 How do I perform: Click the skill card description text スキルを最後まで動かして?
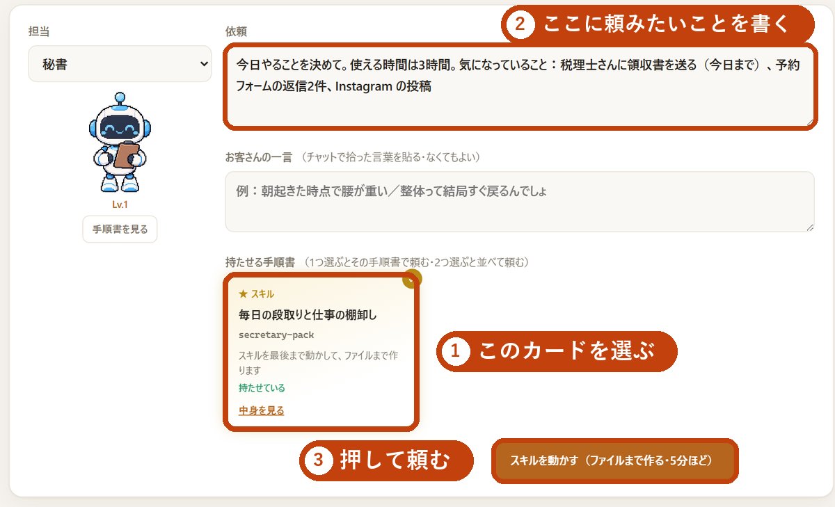[x=318, y=362]
